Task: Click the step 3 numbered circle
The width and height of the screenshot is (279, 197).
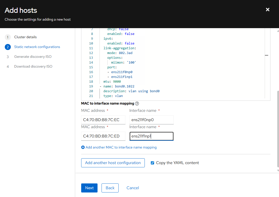Action: click(x=8, y=57)
